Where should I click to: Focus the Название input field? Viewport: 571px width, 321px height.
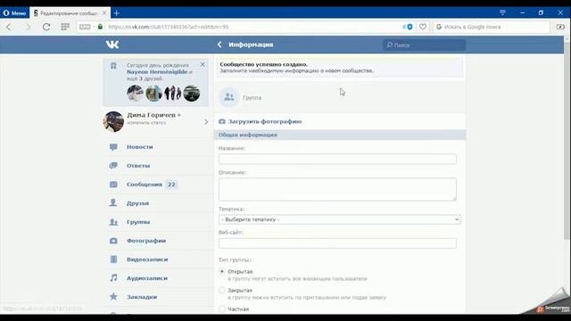(x=337, y=159)
